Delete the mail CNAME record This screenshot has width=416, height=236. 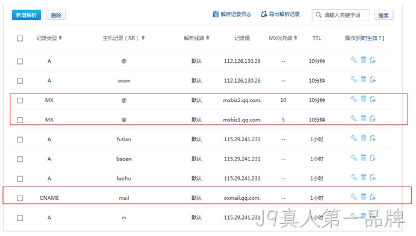363,197
